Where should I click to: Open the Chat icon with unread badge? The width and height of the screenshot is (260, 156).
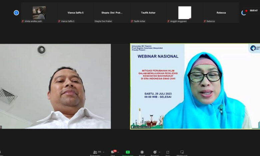(113, 152)
